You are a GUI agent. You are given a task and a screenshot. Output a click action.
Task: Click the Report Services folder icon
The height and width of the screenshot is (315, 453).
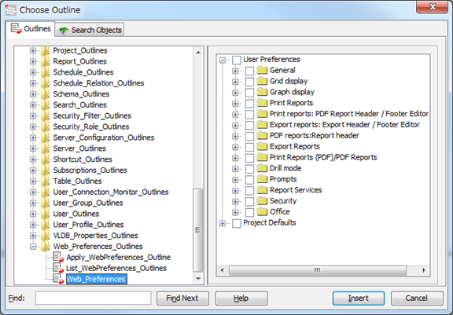262,190
